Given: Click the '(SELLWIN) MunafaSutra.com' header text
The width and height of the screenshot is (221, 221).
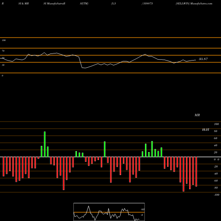Looking at the screenshot, I should pyautogui.click(x=194, y=4).
